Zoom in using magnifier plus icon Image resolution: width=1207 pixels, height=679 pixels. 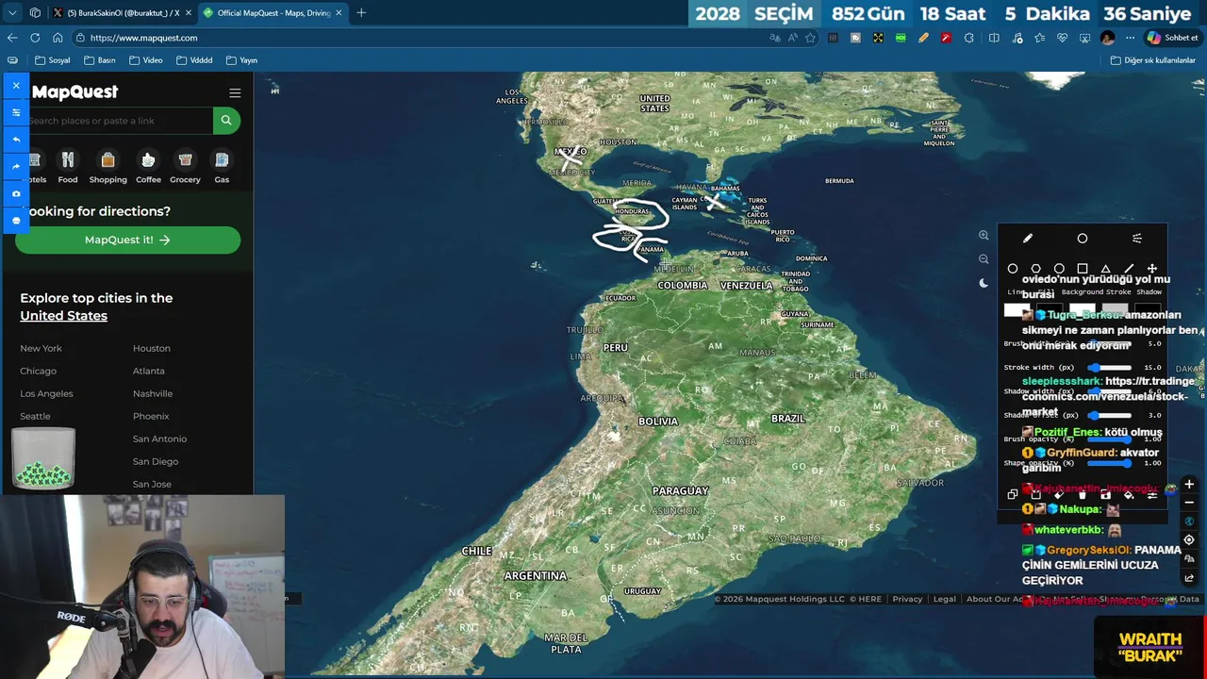pyautogui.click(x=984, y=235)
